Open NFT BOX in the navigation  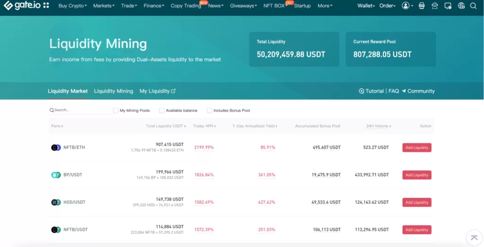[274, 6]
